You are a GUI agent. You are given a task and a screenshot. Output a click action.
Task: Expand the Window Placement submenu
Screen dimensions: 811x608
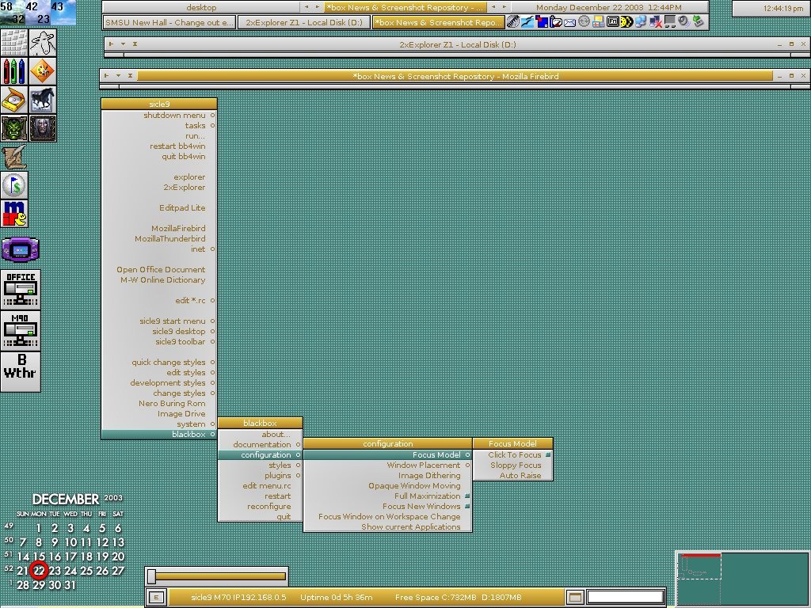pyautogui.click(x=388, y=465)
